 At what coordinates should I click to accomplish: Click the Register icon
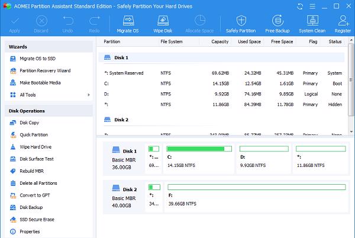343,24
